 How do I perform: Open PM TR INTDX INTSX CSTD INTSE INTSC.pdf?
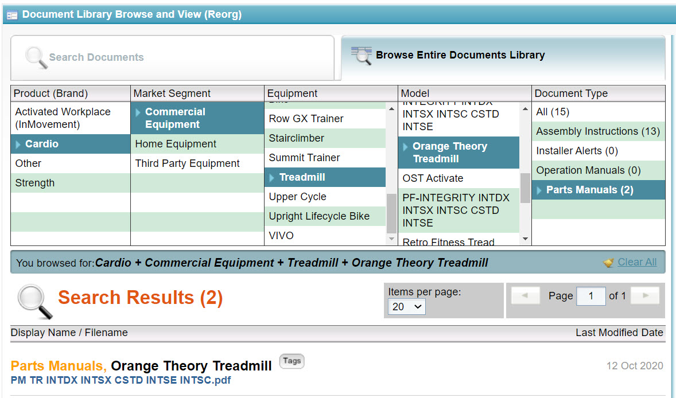click(121, 380)
